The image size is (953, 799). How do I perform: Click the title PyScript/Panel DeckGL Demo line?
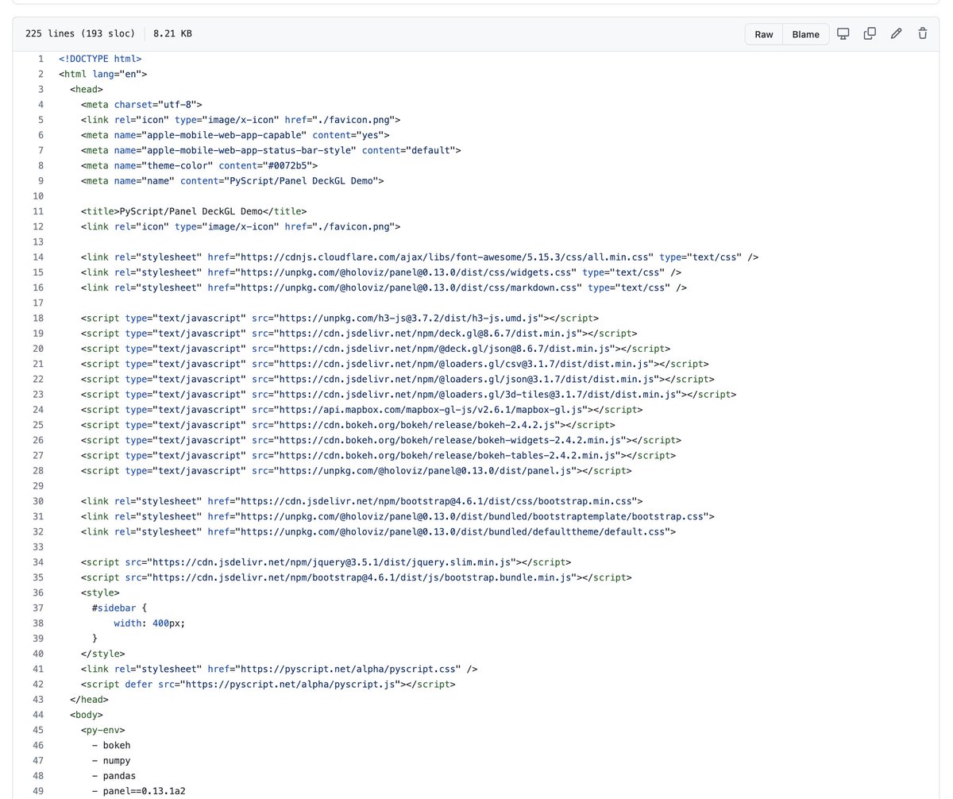[194, 211]
